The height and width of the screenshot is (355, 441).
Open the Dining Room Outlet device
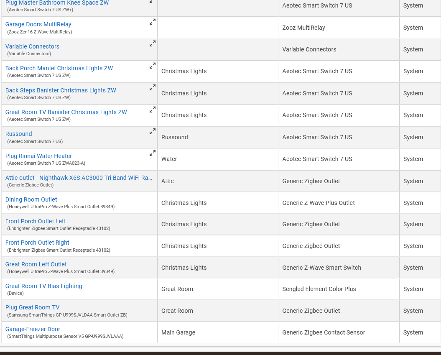pos(31,199)
